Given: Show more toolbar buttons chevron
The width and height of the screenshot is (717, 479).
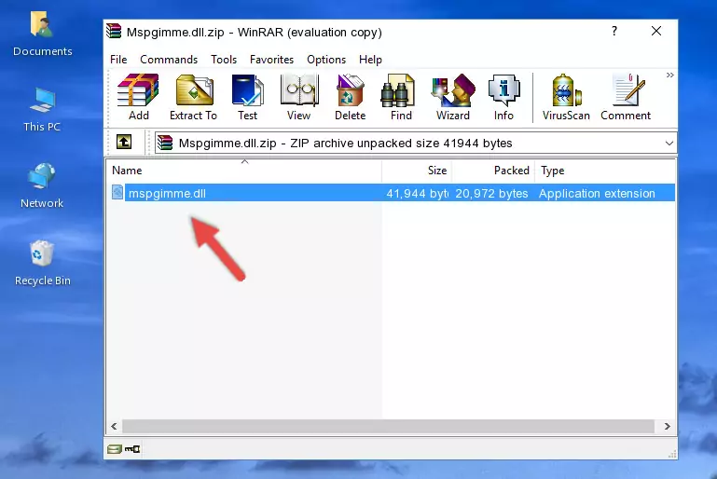Looking at the screenshot, I should [x=669, y=75].
